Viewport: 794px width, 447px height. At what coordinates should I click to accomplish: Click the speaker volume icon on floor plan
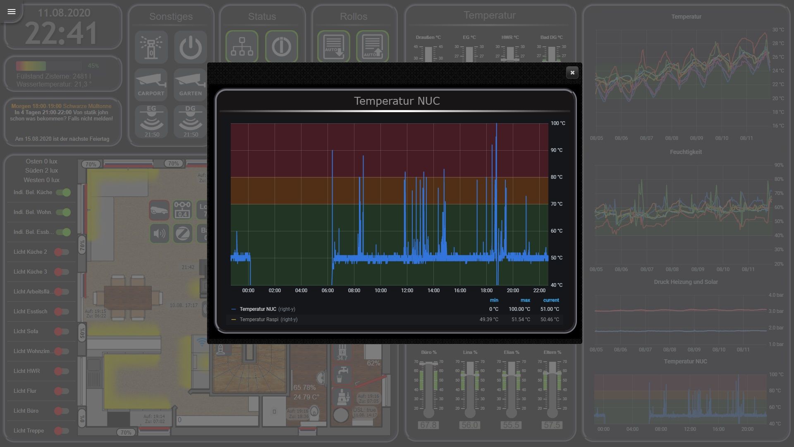pos(159,233)
